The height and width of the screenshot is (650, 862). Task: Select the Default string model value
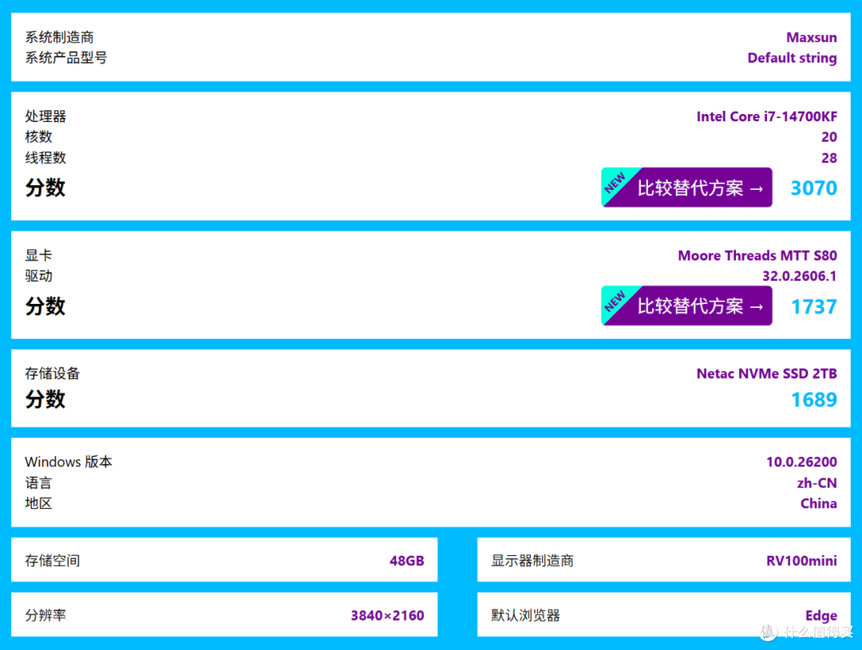pyautogui.click(x=793, y=57)
